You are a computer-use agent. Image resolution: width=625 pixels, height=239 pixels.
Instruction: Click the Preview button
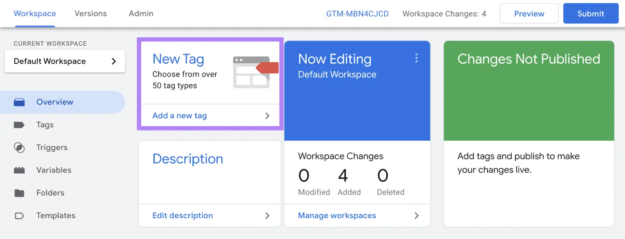click(x=529, y=14)
